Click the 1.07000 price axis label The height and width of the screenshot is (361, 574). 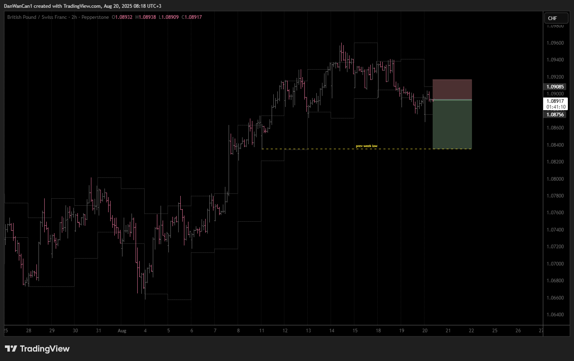click(555, 264)
